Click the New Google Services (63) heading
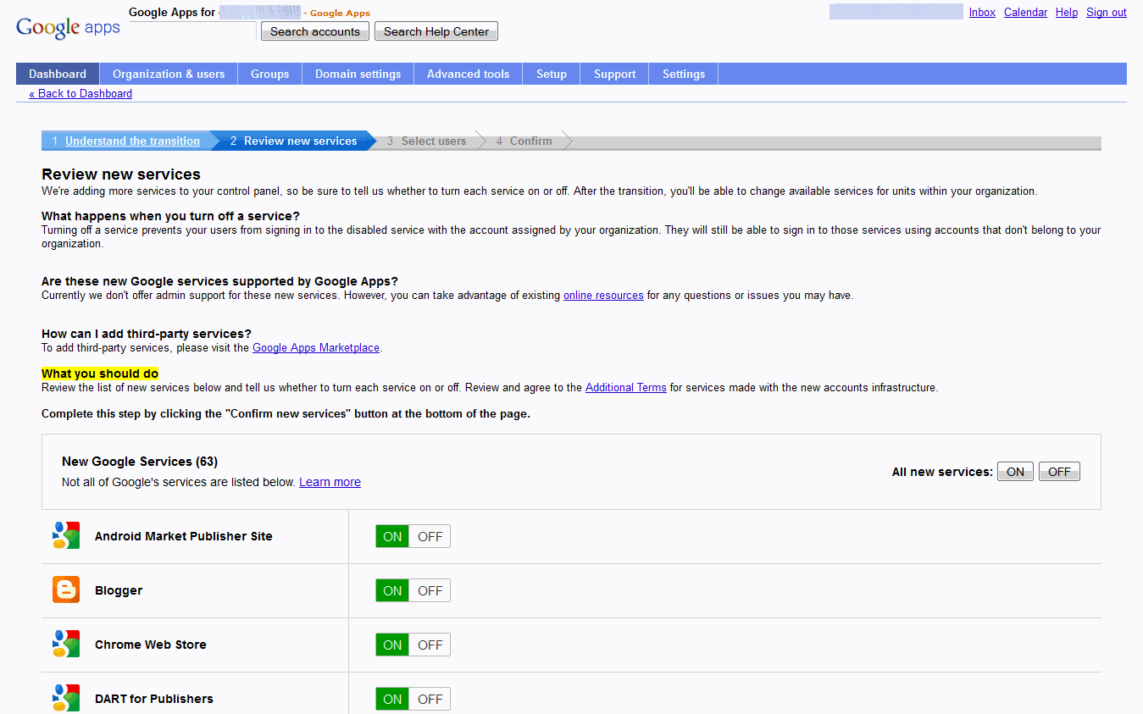The width and height of the screenshot is (1143, 714). (x=140, y=462)
